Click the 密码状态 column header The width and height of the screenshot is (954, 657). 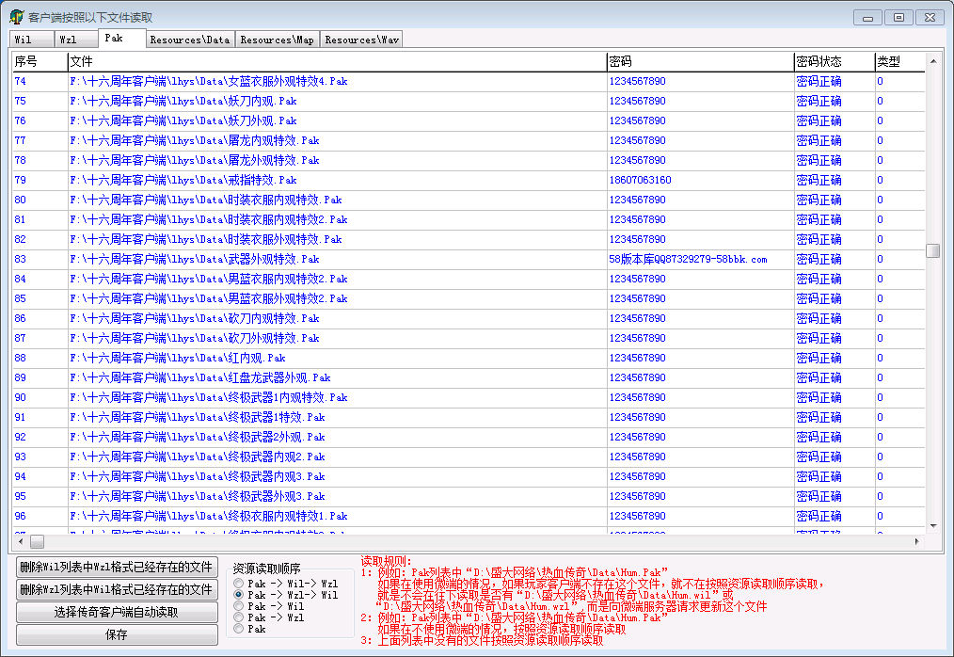pyautogui.click(x=835, y=61)
